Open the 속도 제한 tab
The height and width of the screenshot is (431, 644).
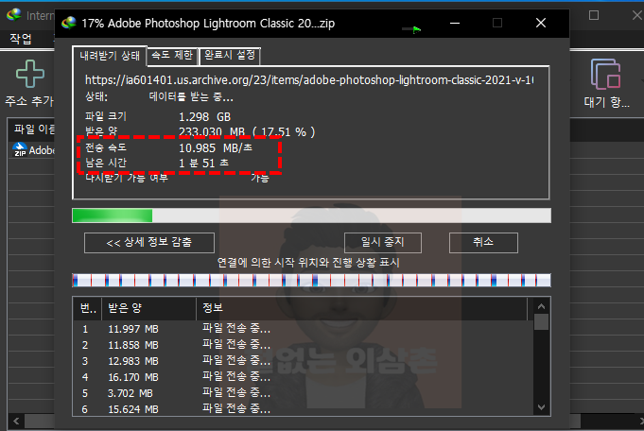(x=172, y=56)
